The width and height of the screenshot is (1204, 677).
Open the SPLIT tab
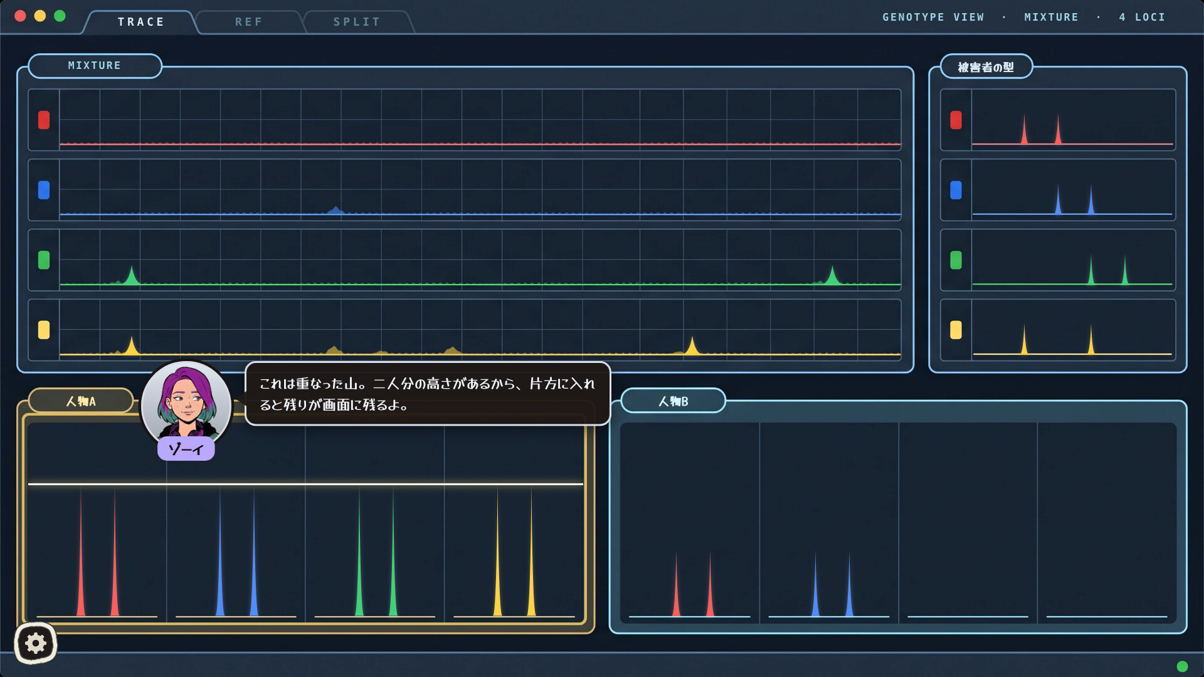(x=357, y=22)
